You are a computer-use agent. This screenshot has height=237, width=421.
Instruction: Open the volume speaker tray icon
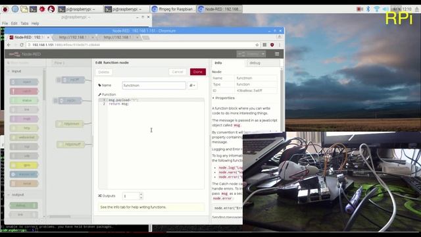coord(385,9)
